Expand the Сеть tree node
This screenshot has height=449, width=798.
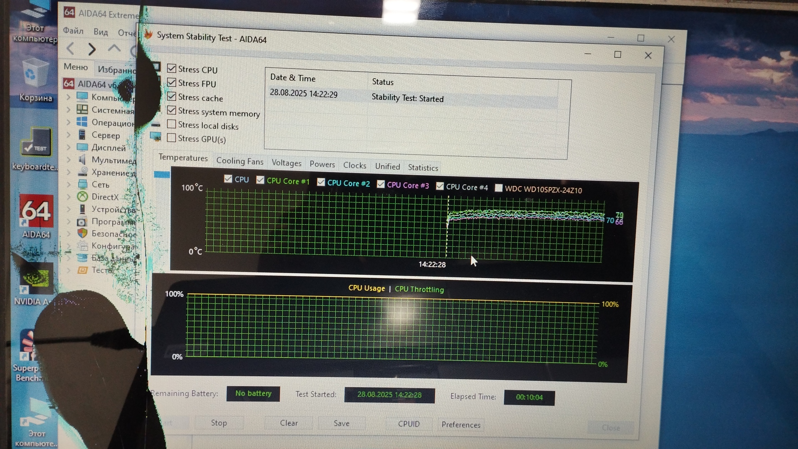click(x=69, y=184)
